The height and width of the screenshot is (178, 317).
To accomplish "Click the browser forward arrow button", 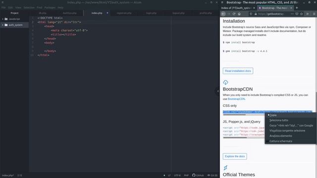I will [x=229, y=14].
